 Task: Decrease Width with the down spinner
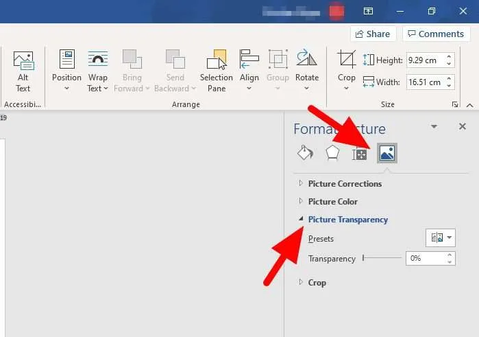(x=449, y=85)
